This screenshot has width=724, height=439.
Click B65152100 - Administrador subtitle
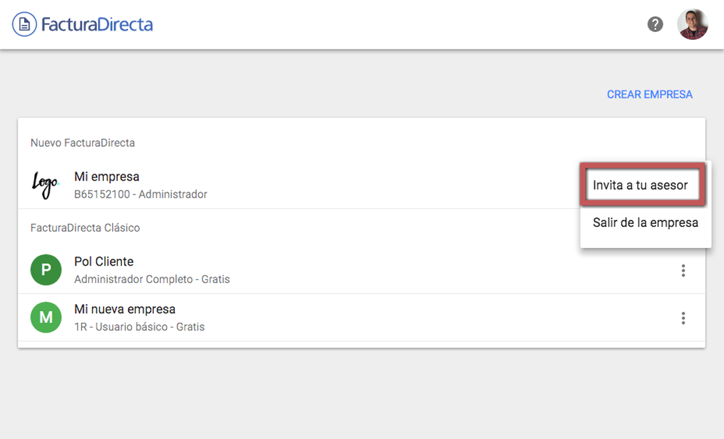[141, 194]
